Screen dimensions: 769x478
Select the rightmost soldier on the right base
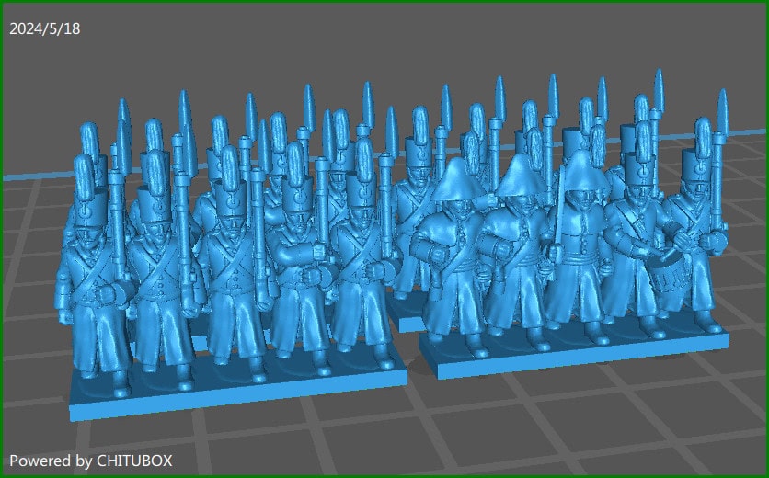click(696, 239)
